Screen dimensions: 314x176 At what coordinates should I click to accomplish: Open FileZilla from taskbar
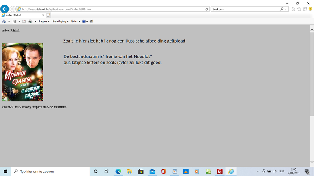pyautogui.click(x=220, y=171)
